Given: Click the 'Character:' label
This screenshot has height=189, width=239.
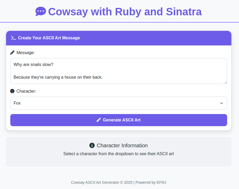Looking at the screenshot, I should coord(26,91).
